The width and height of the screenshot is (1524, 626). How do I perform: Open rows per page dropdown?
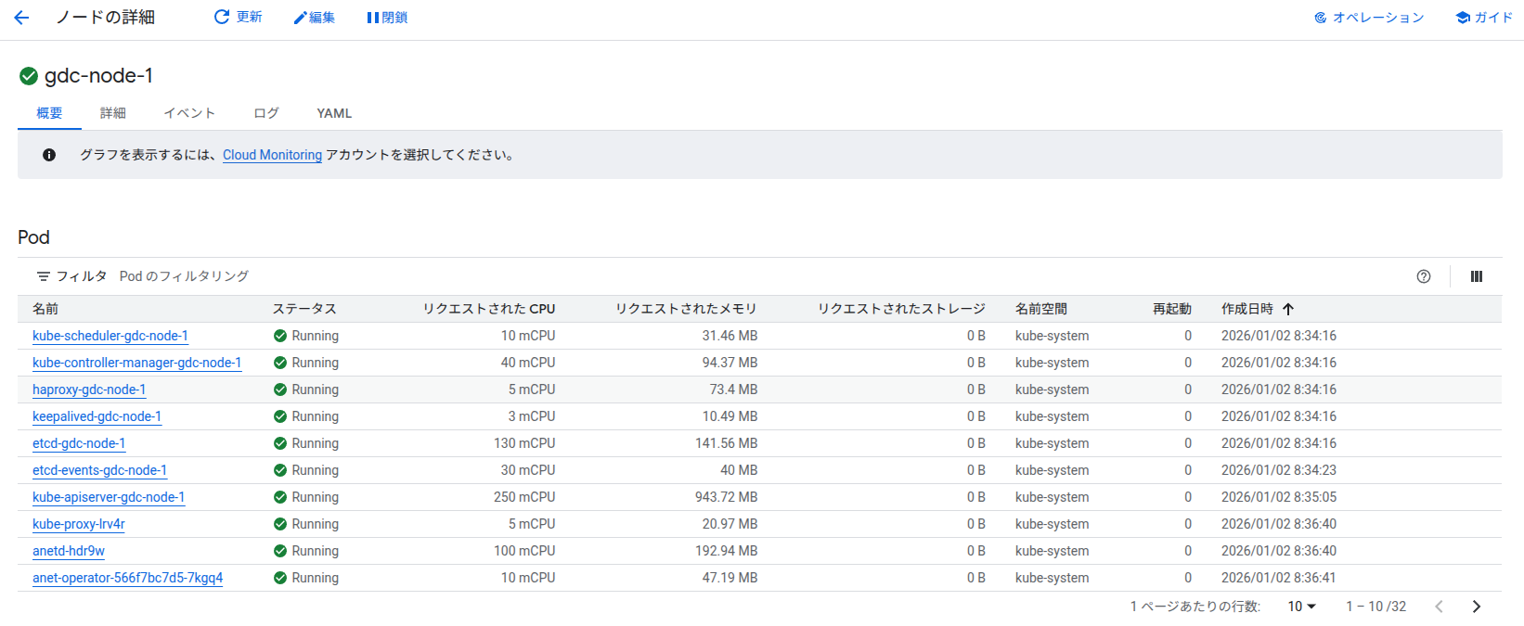click(x=1301, y=607)
